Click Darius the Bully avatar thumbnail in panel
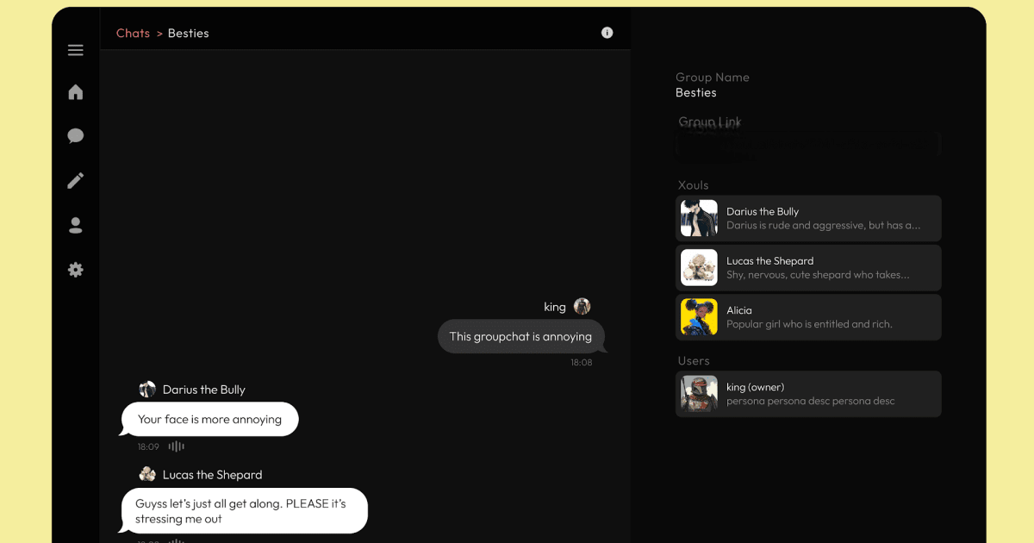This screenshot has height=543, width=1034. [699, 218]
